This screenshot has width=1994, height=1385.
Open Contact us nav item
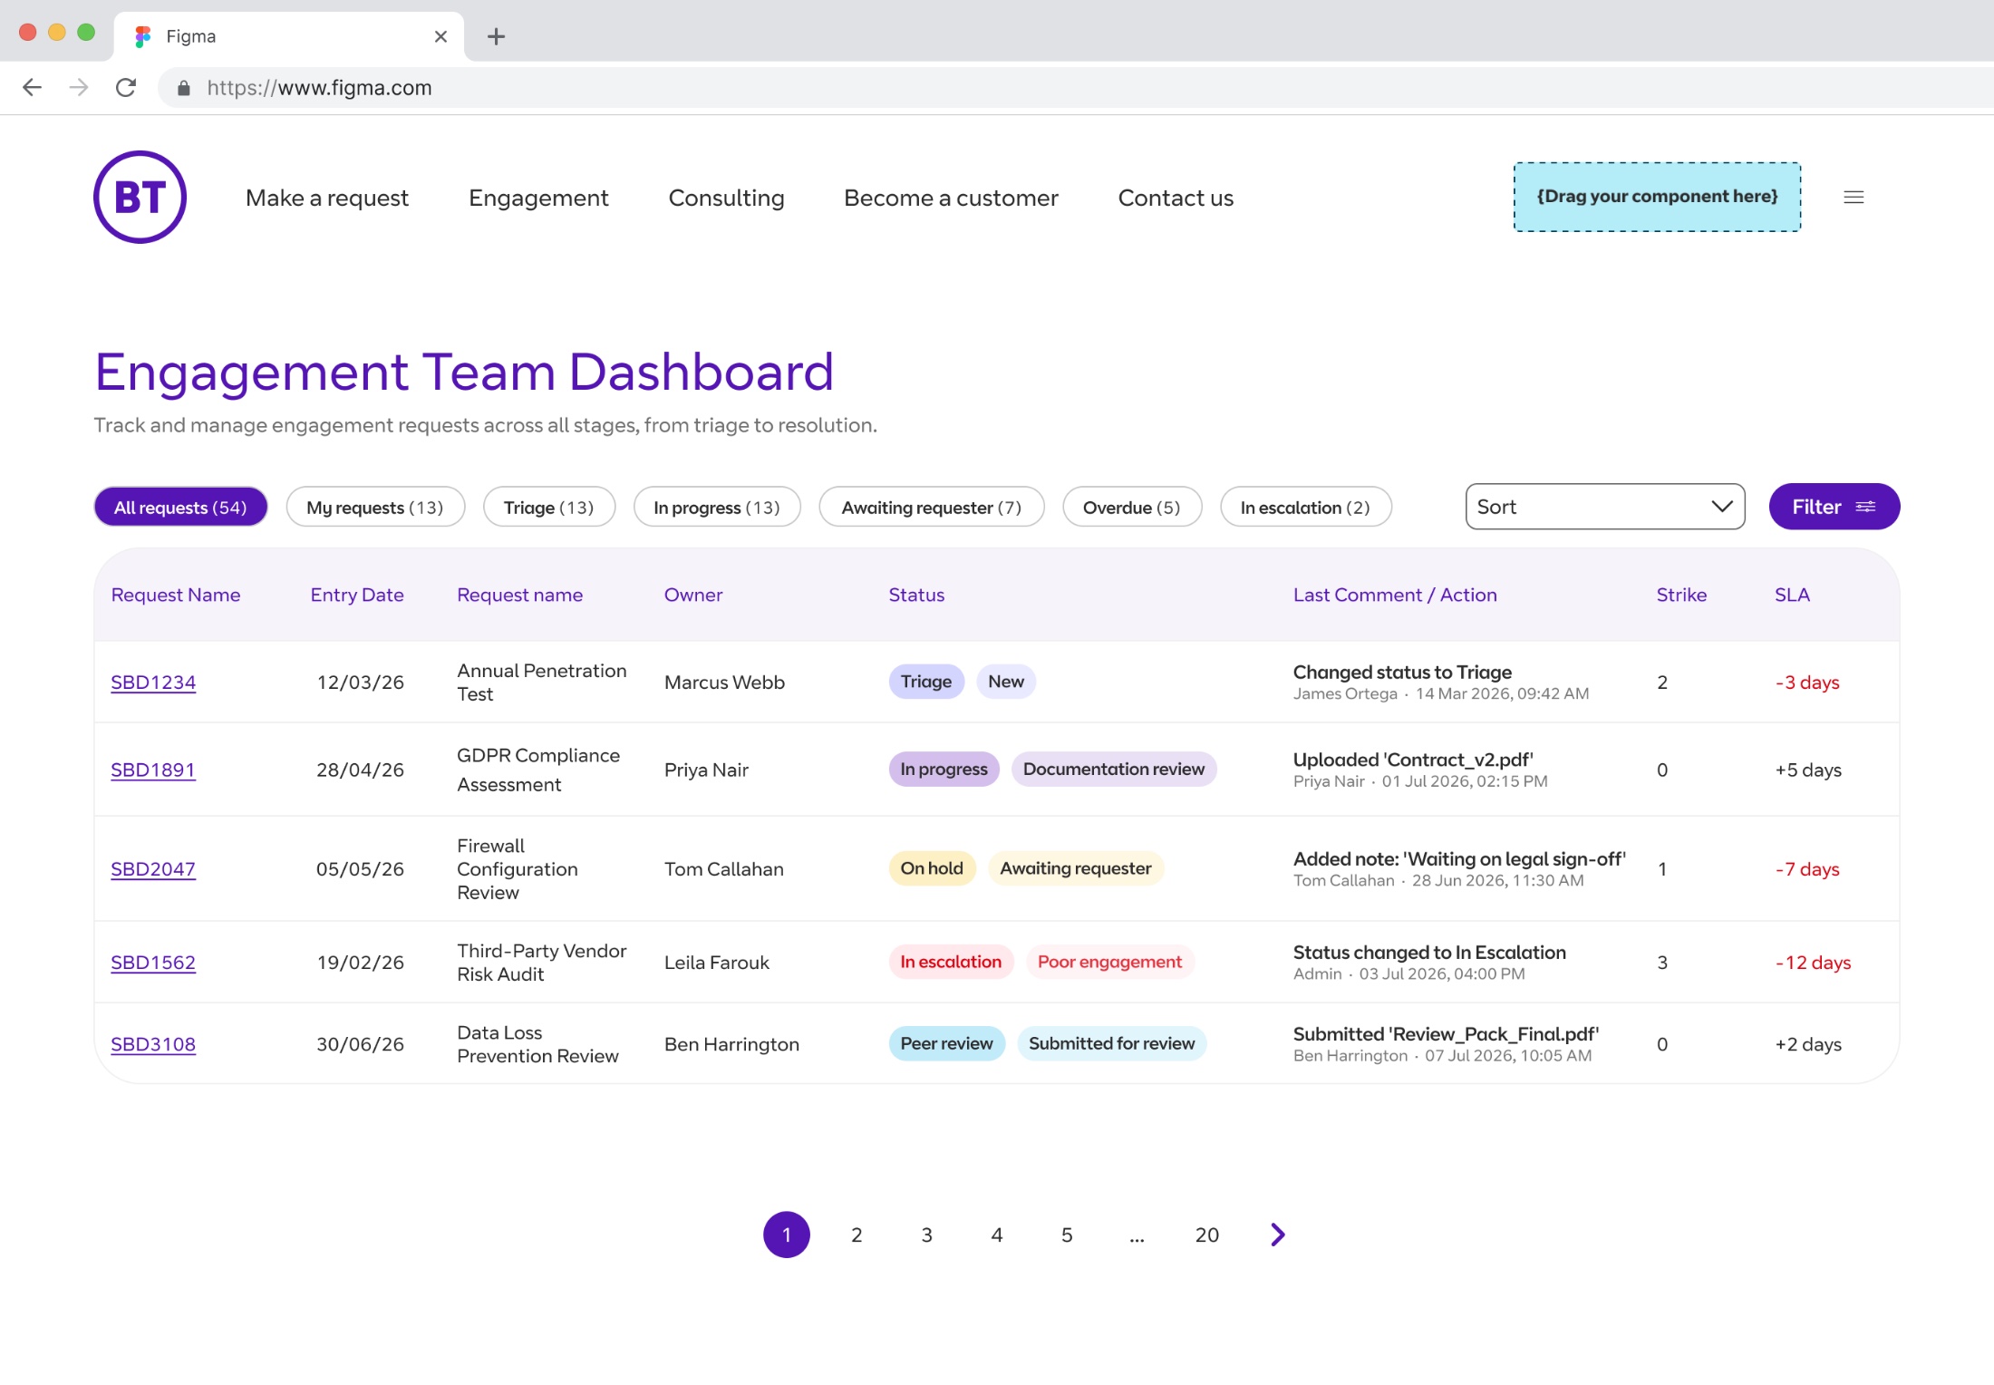click(1176, 198)
